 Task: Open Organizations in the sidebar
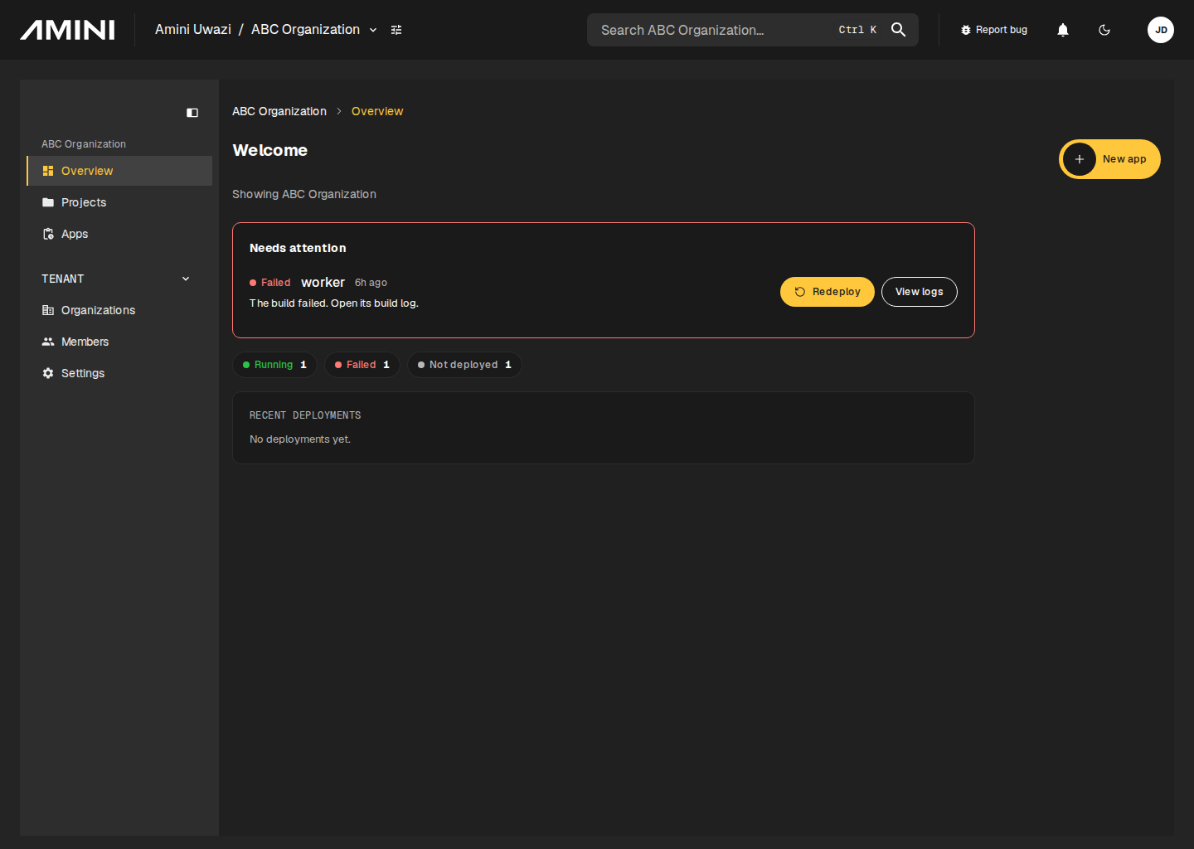pyautogui.click(x=119, y=310)
